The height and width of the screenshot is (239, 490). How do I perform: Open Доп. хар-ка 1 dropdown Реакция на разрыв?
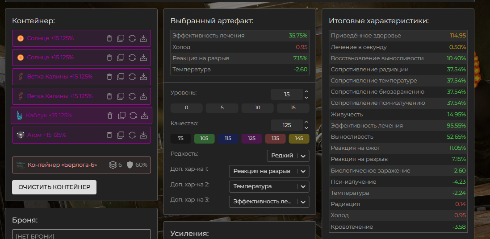(268, 171)
